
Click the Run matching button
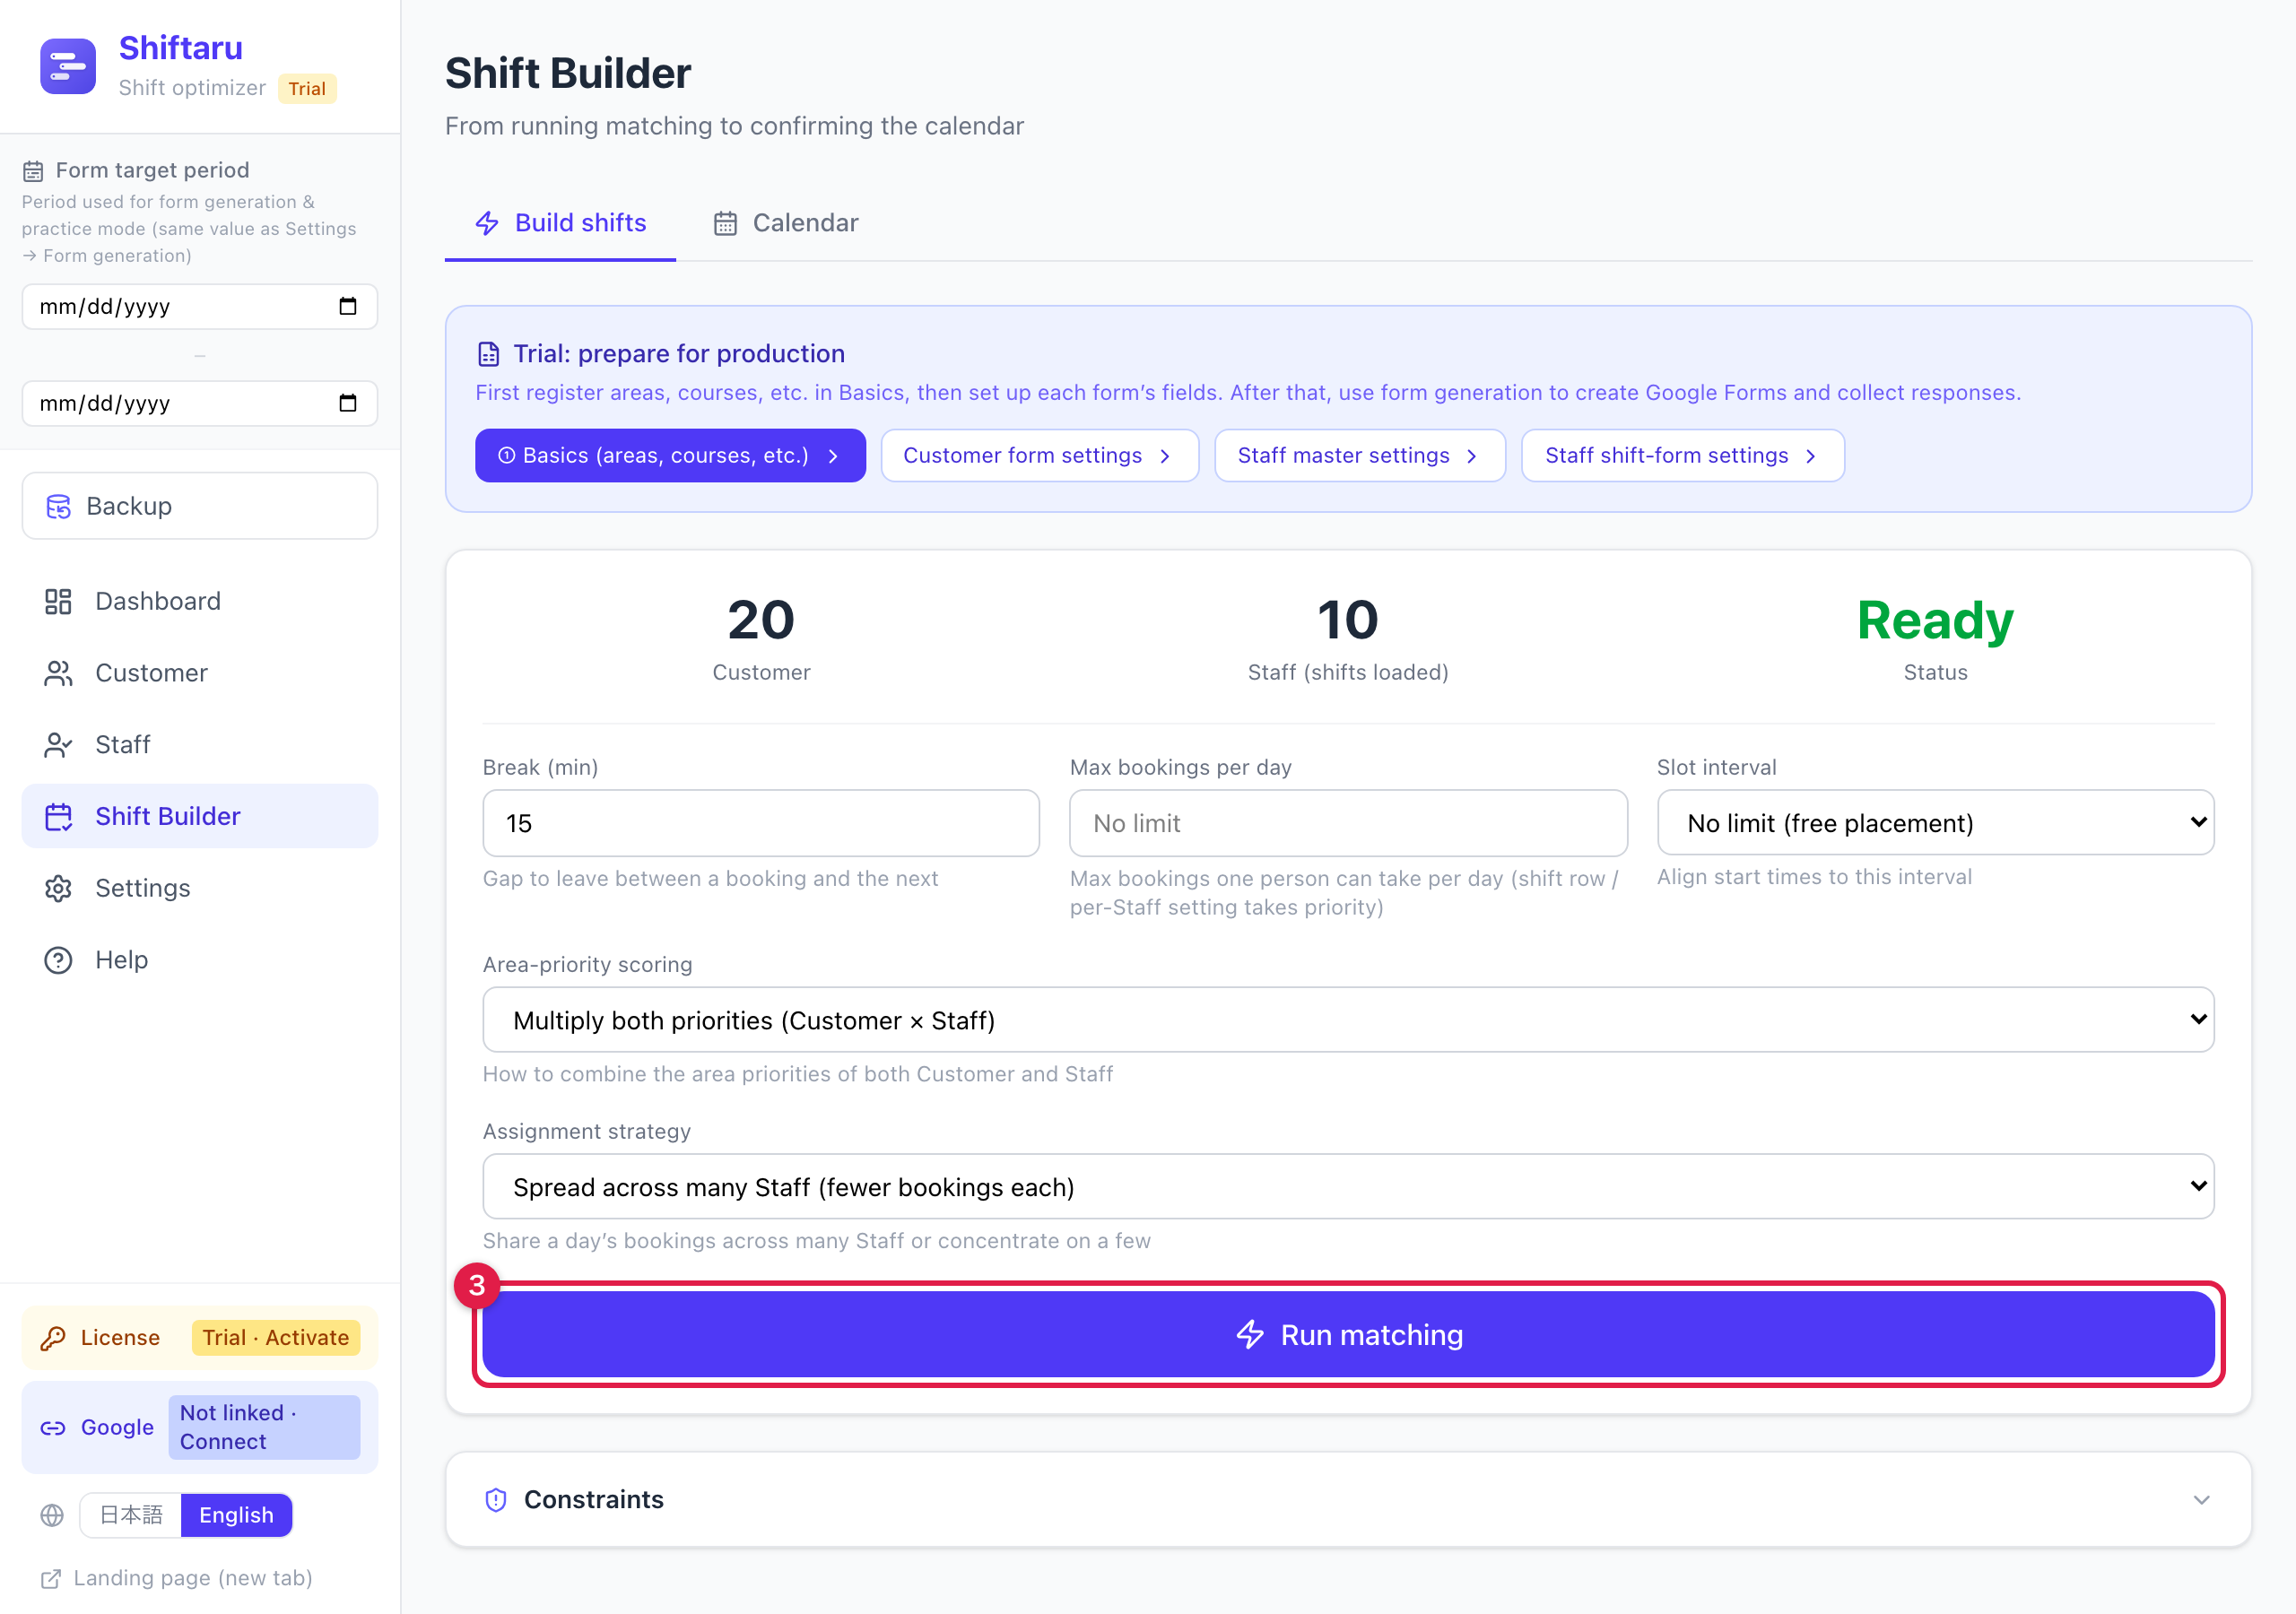click(x=1348, y=1335)
